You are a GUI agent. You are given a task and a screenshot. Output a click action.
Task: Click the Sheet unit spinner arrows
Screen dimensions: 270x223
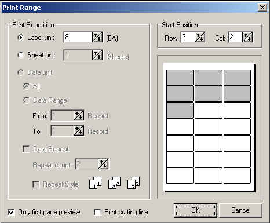[x=97, y=55]
